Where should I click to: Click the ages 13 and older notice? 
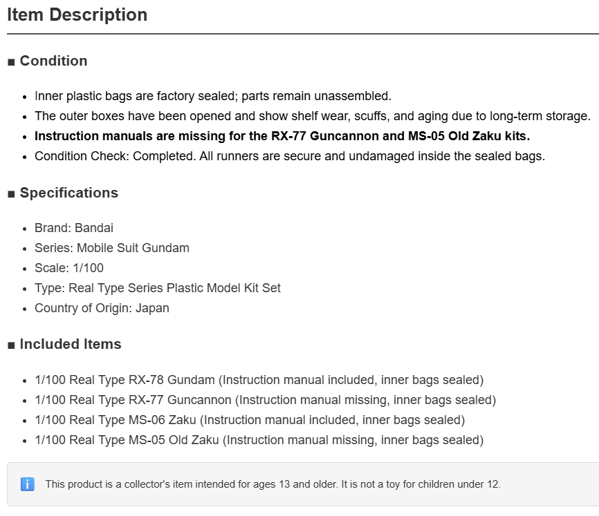pyautogui.click(x=273, y=484)
